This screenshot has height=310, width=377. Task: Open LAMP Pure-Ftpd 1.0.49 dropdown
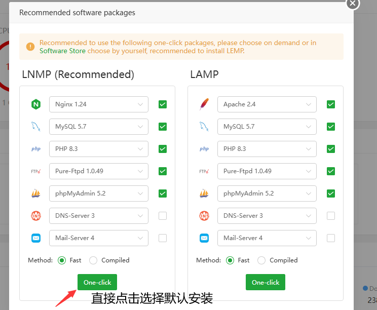[267, 171]
